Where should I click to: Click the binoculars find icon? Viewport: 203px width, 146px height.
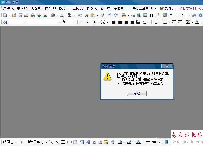pyautogui.click(x=194, y=15)
